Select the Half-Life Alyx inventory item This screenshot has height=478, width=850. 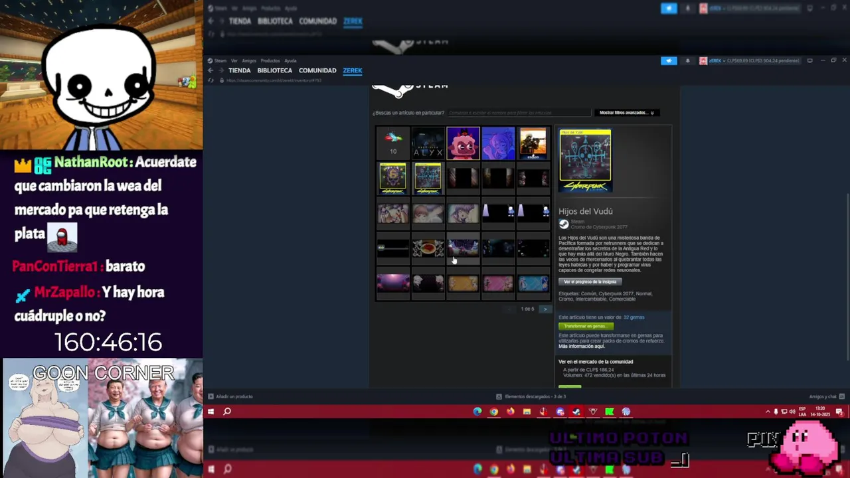428,143
